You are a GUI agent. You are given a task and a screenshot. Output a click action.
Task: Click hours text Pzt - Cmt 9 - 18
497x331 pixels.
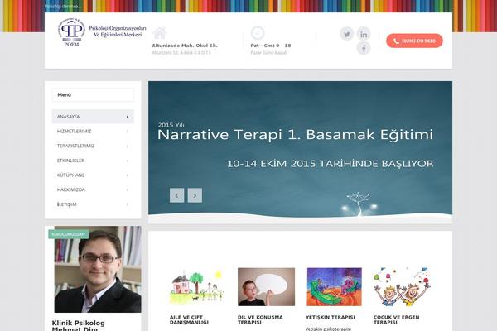(x=271, y=46)
